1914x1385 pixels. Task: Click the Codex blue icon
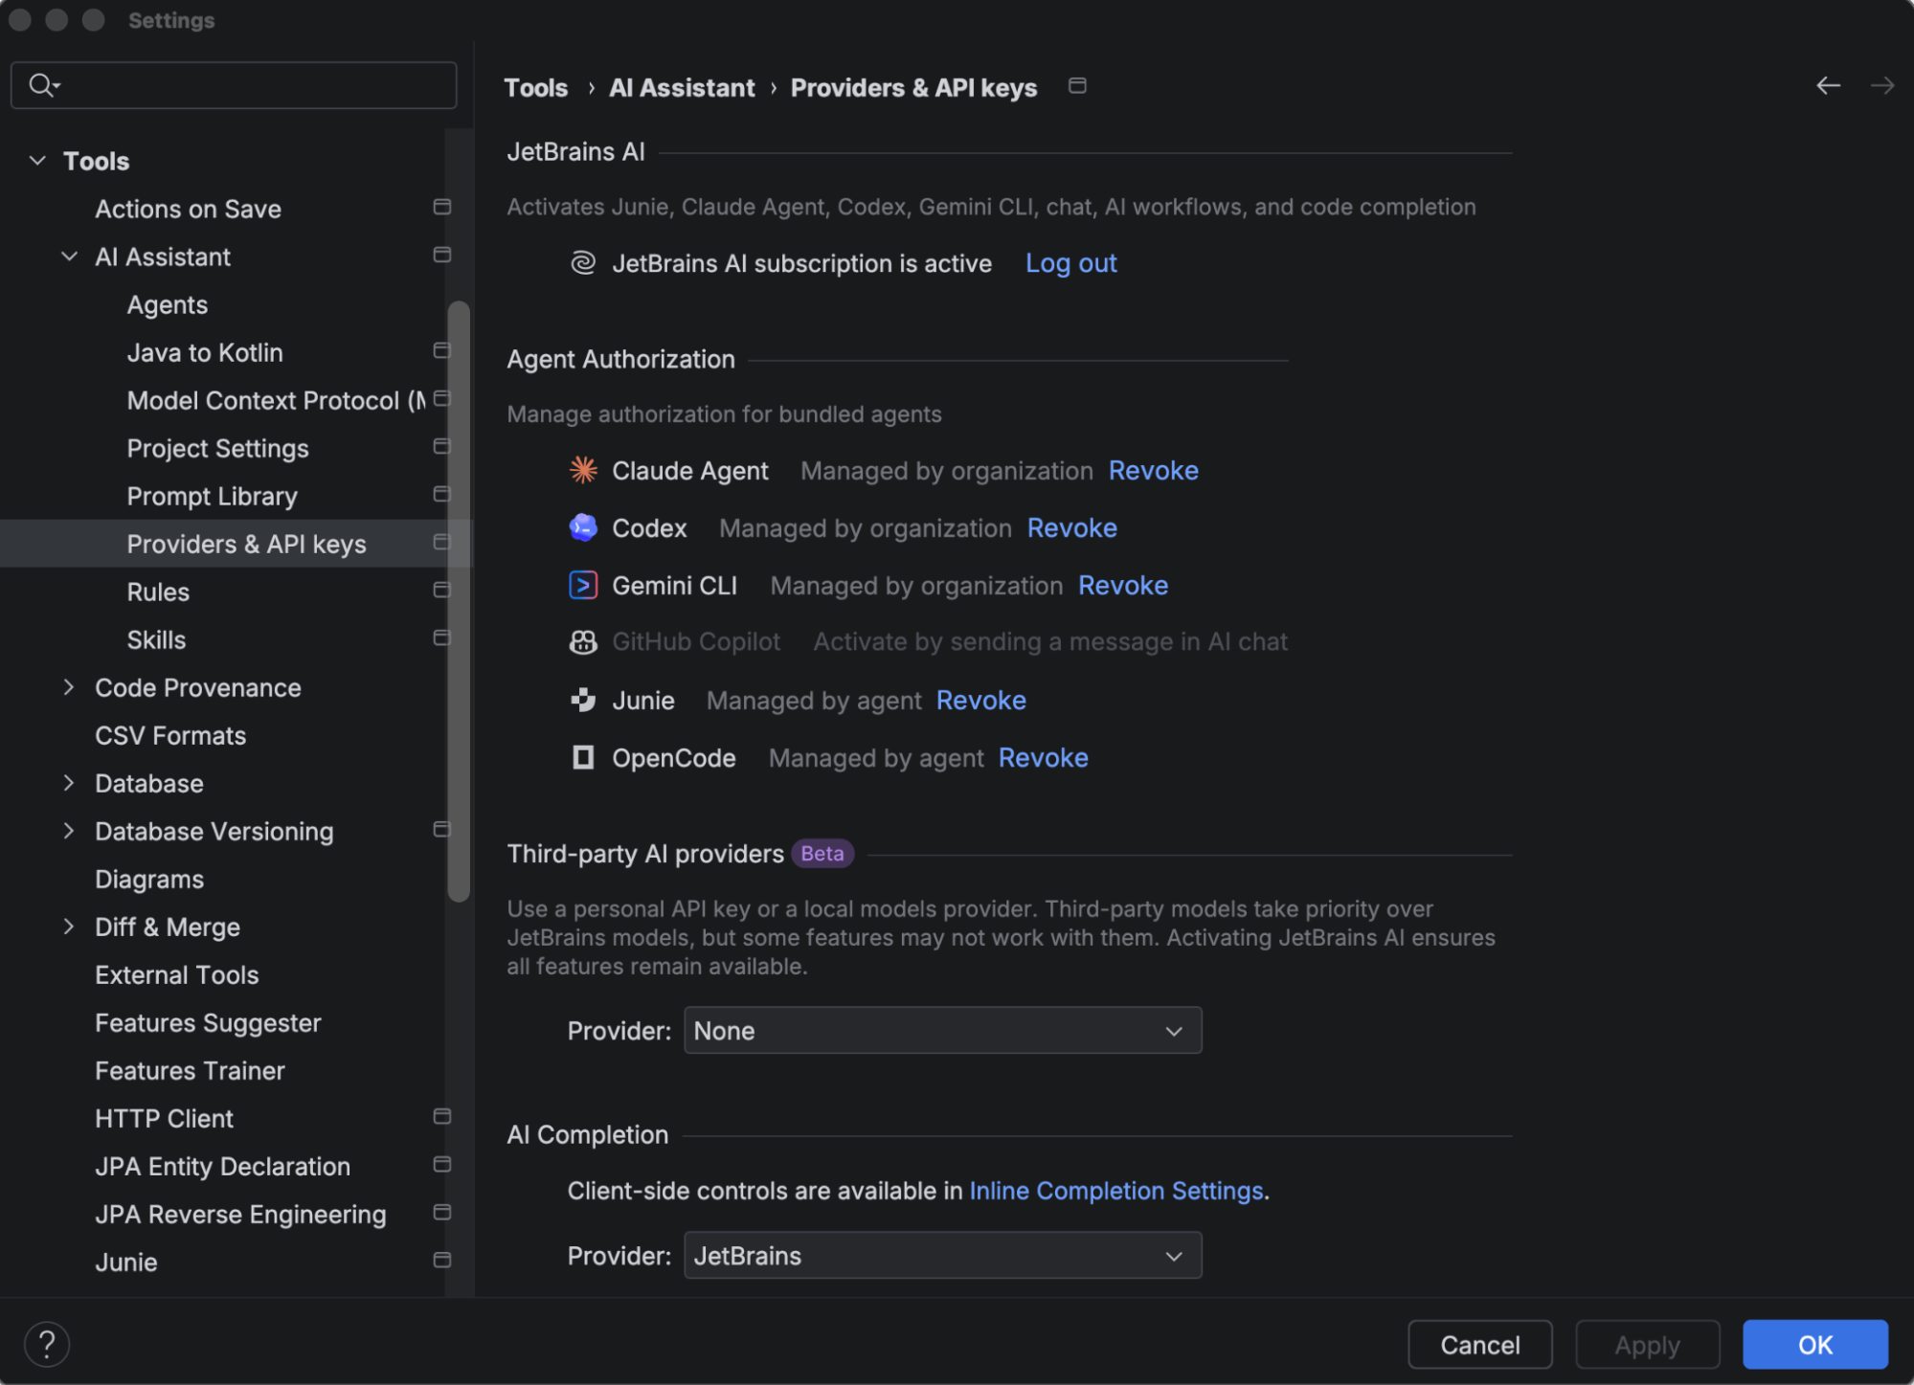(583, 527)
